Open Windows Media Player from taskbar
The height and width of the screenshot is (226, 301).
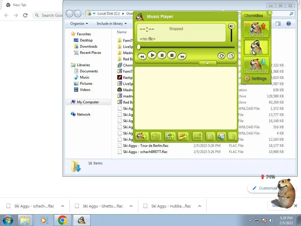click(44, 220)
